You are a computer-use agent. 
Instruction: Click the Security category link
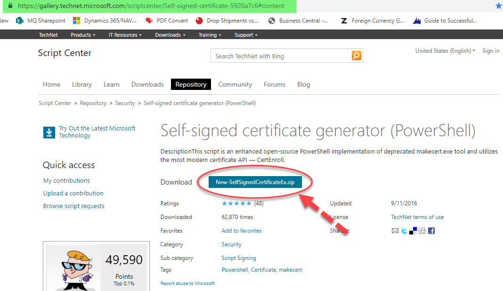tap(231, 244)
